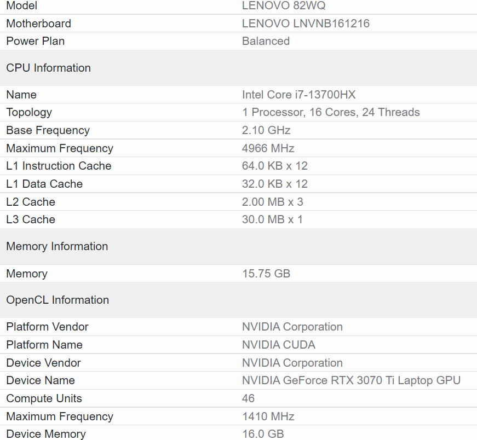The image size is (477, 440).
Task: Select the CPU Information section header
Action: [48, 68]
